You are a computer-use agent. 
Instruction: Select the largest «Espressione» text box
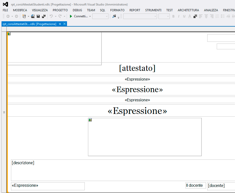(x=137, y=111)
